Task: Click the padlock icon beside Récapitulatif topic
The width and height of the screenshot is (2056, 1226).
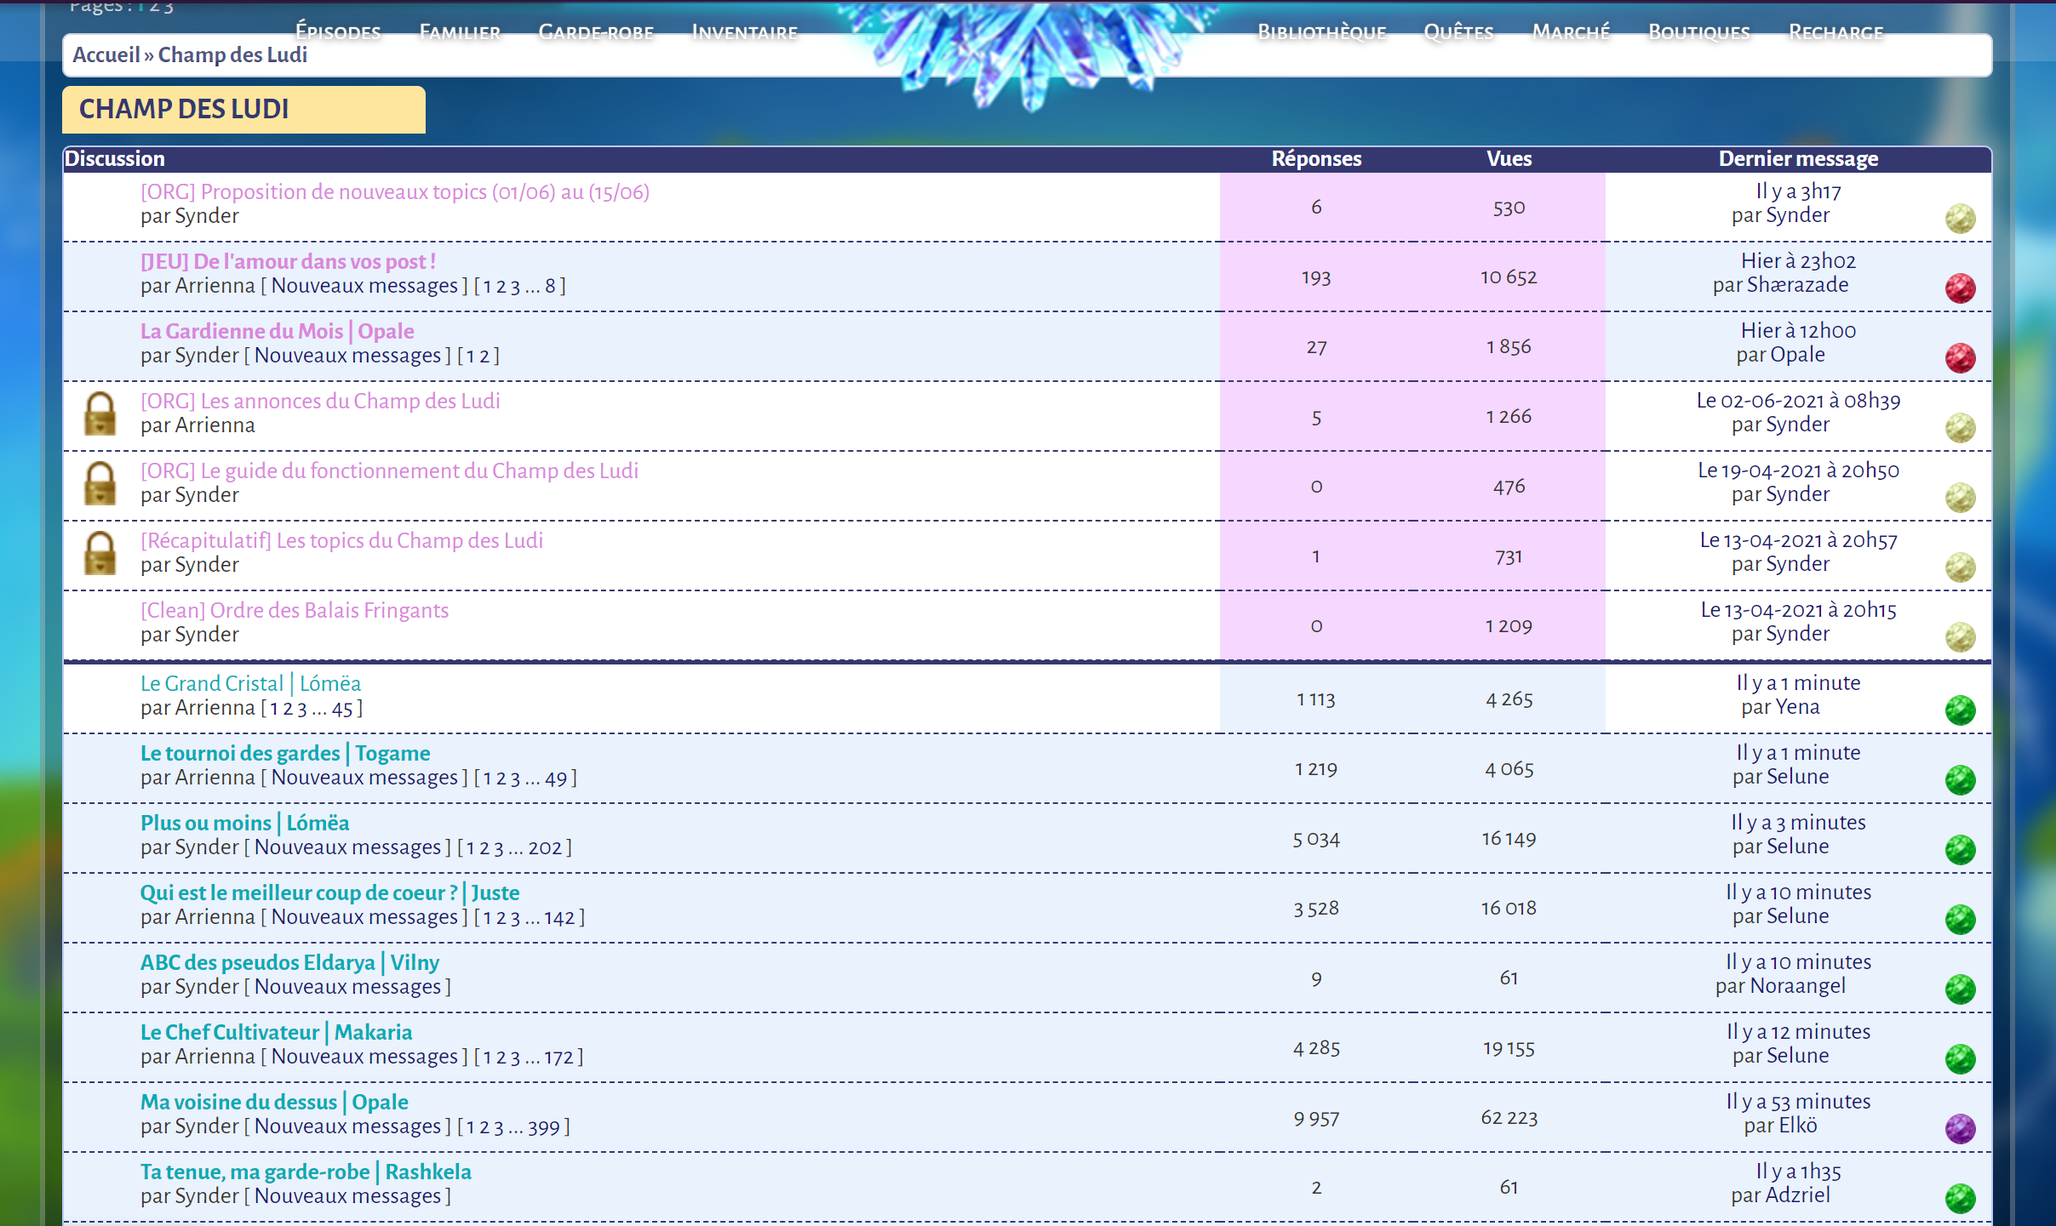Action: [100, 554]
